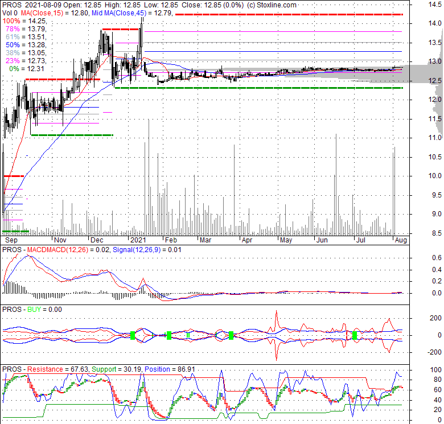Click the Feb month label on time axis
The image size is (444, 424).
[x=171, y=240]
